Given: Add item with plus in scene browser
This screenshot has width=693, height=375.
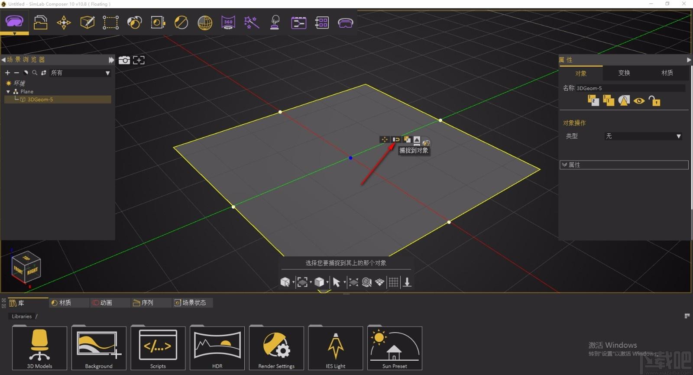Looking at the screenshot, I should pos(7,73).
